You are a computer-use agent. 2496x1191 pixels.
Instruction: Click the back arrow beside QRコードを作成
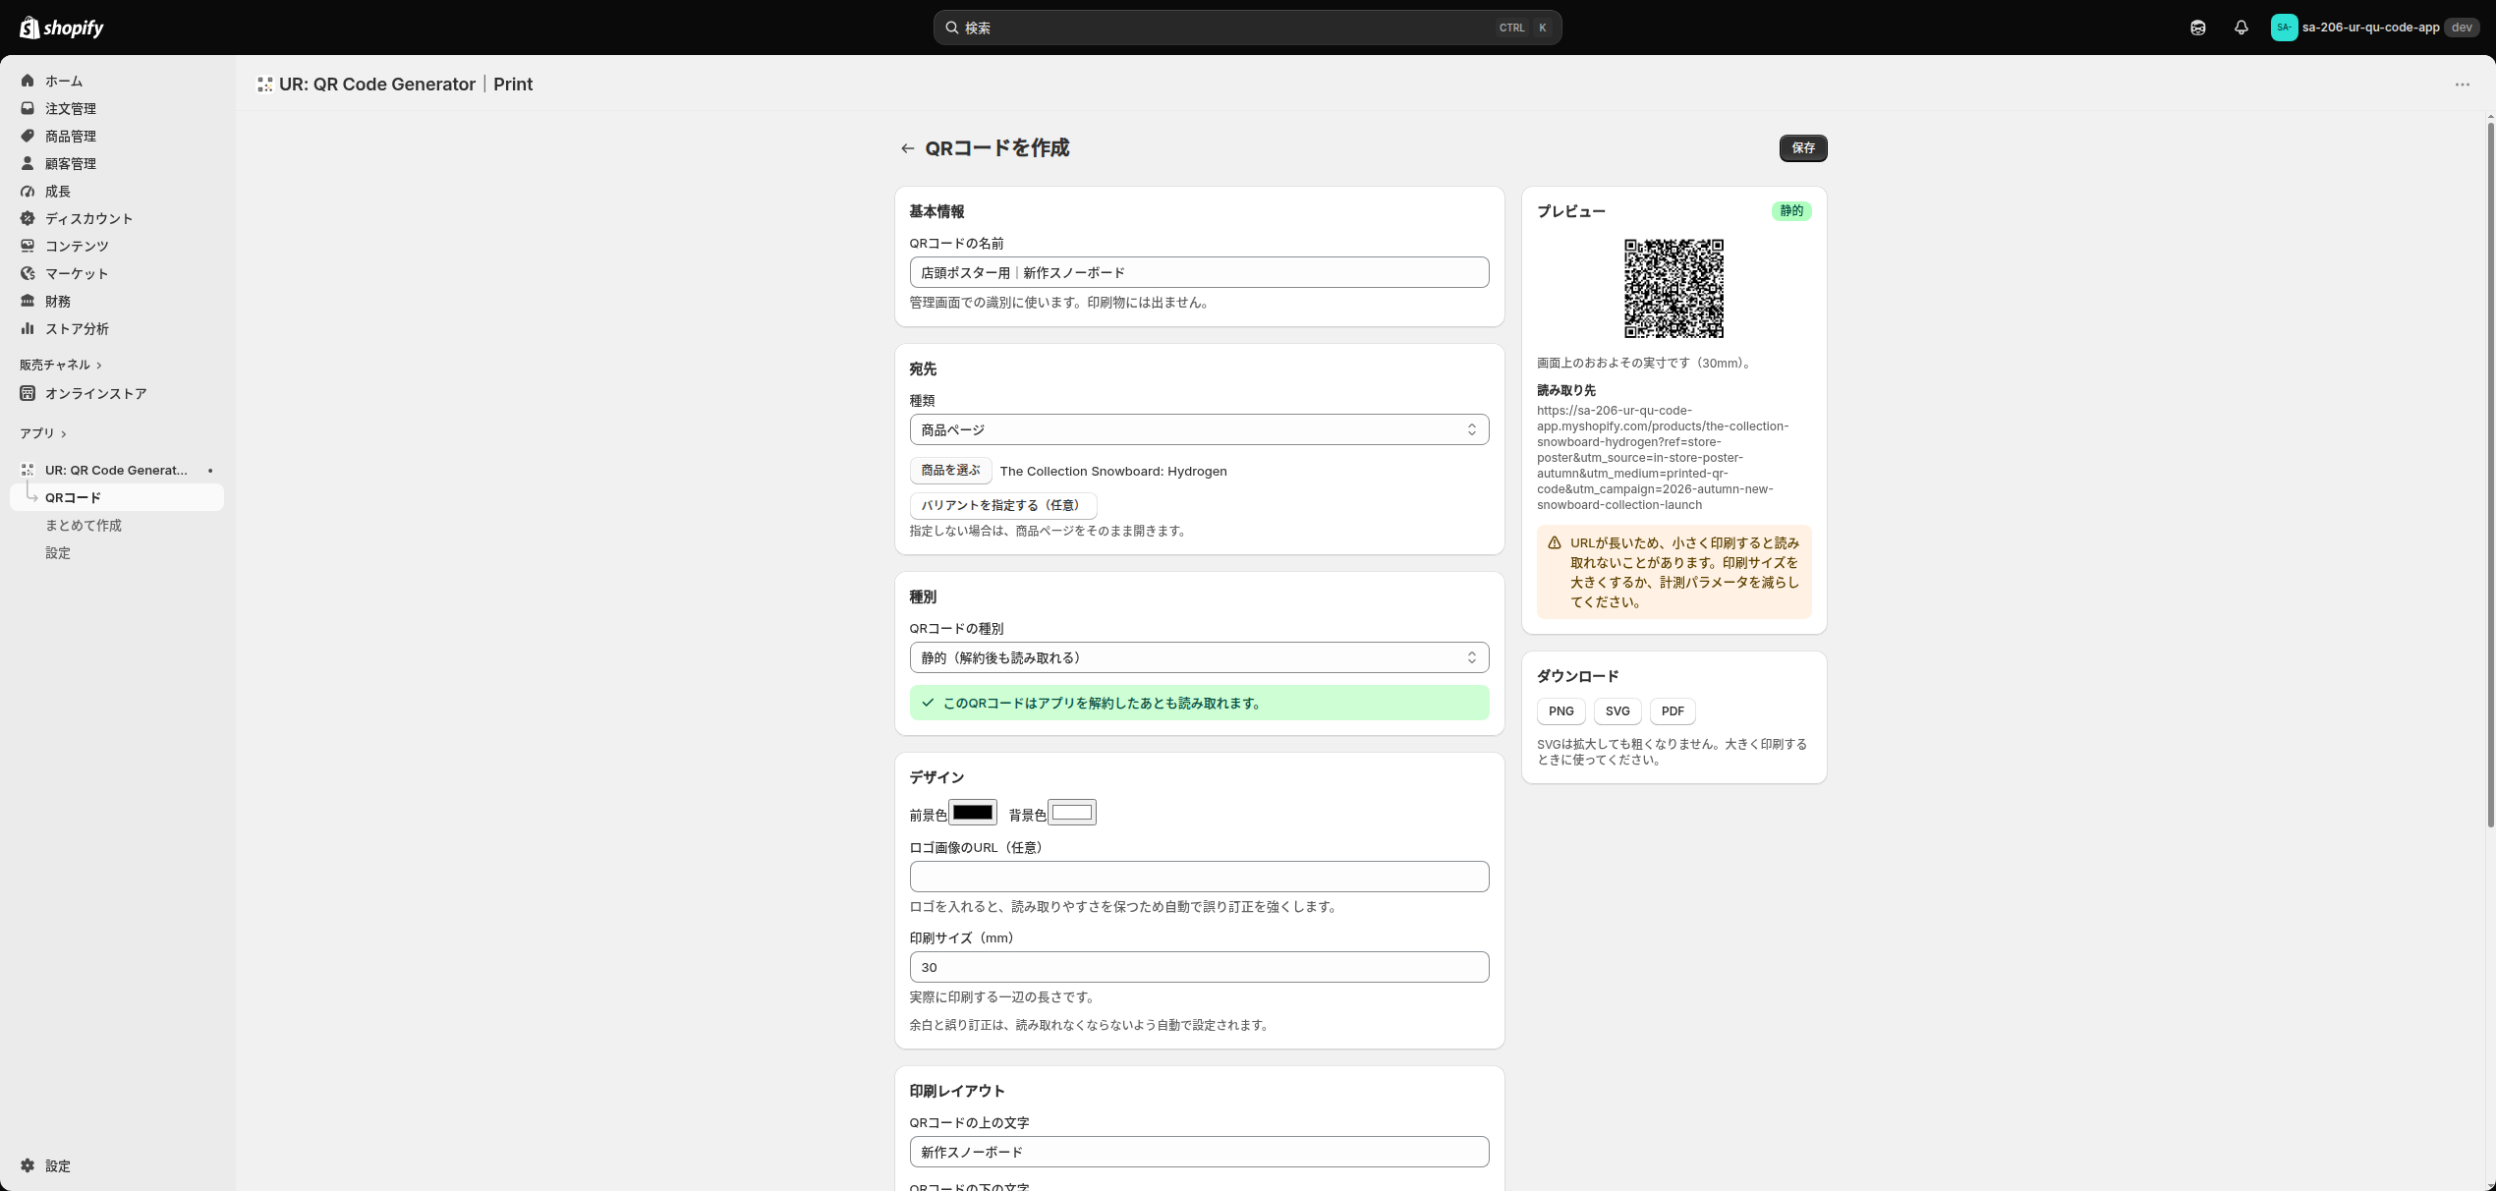tap(907, 148)
